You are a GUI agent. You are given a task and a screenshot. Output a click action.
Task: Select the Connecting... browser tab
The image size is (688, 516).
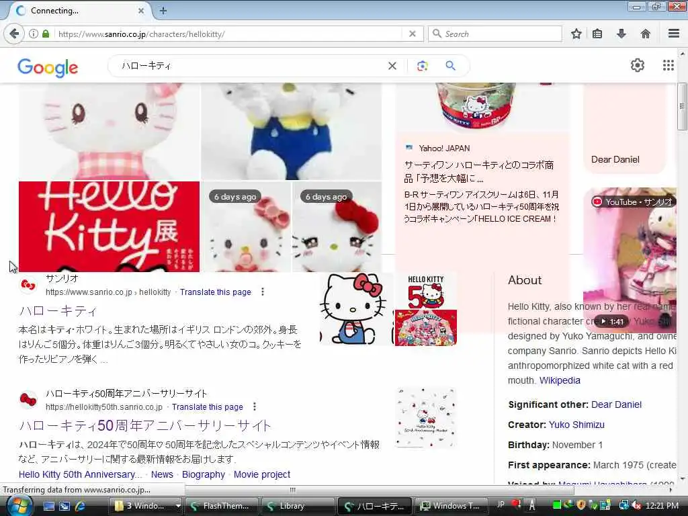pyautogui.click(x=79, y=11)
